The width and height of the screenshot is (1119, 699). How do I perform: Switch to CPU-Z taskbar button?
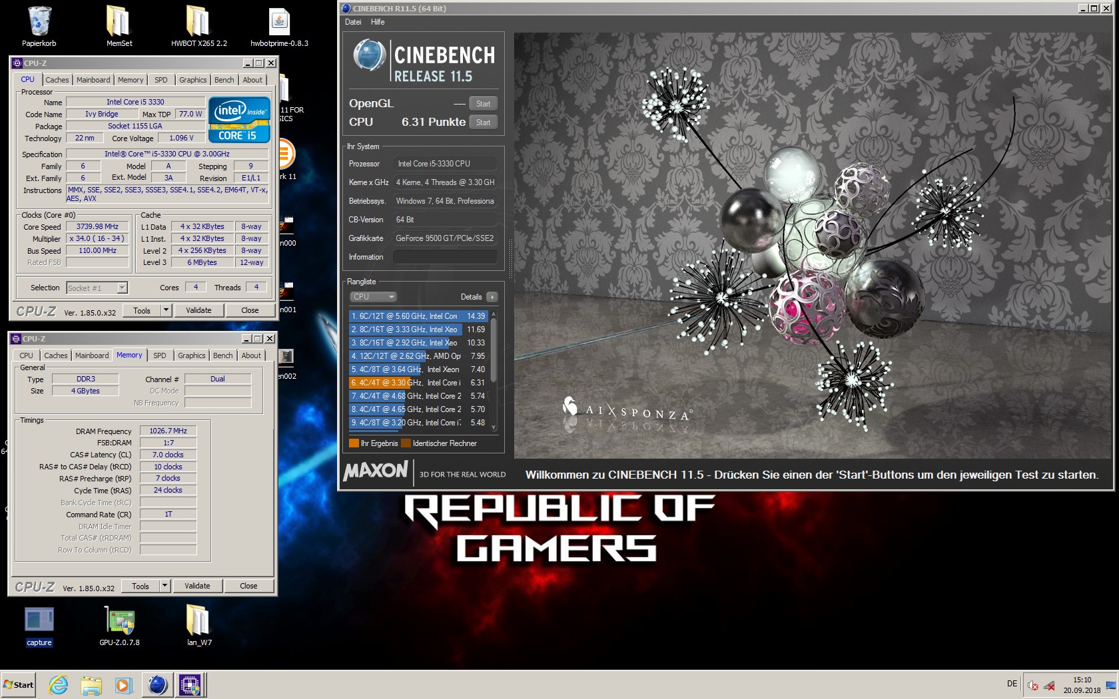click(x=190, y=684)
